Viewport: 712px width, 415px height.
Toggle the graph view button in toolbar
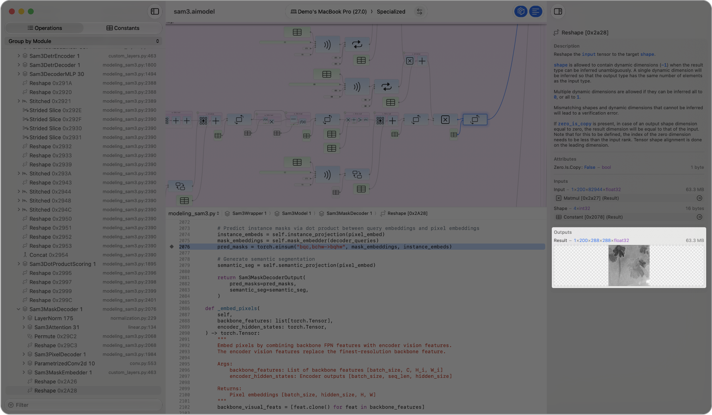521,12
